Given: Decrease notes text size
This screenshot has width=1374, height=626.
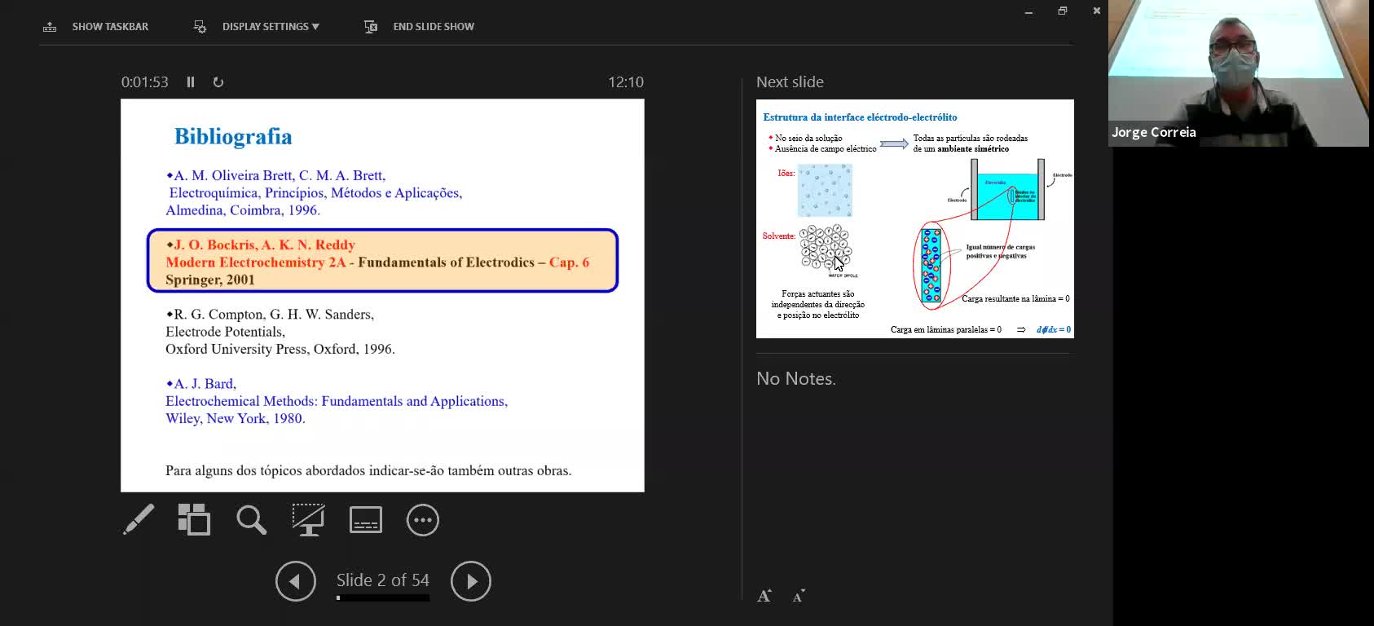Looking at the screenshot, I should click(x=799, y=596).
